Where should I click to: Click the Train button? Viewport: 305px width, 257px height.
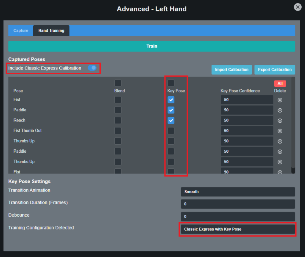(152, 46)
